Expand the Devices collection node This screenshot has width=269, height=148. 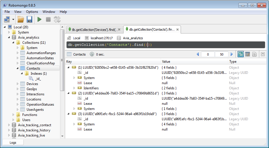tap(17, 84)
